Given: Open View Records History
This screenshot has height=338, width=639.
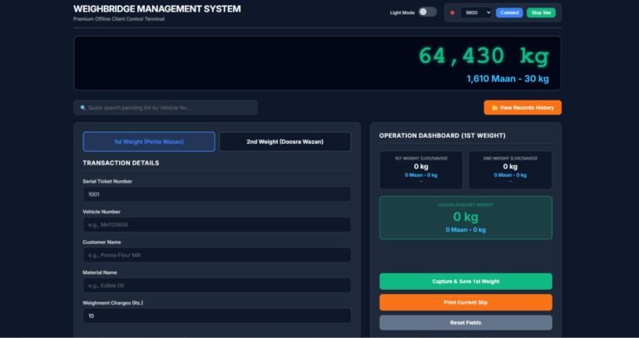Looking at the screenshot, I should (x=523, y=108).
